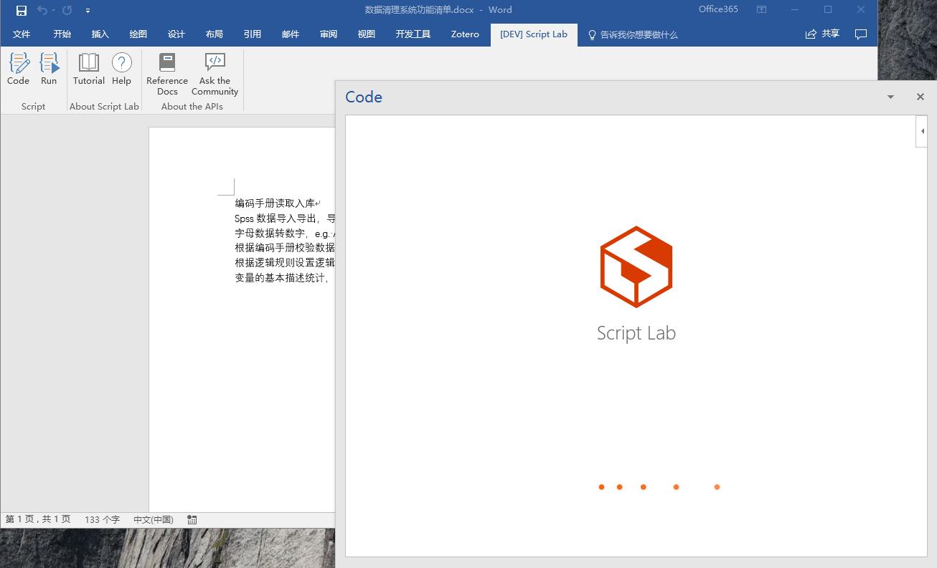Open Reference Docs for the APIs

[x=166, y=70]
